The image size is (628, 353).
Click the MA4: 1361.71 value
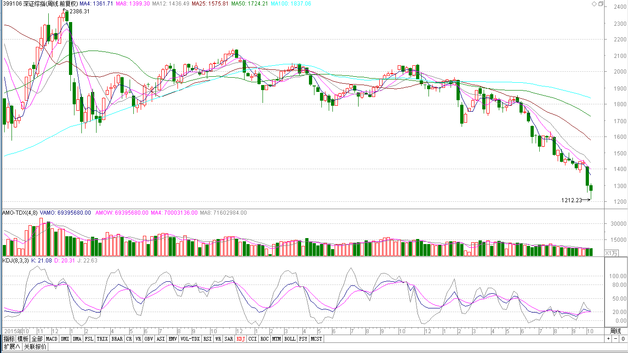click(x=97, y=4)
